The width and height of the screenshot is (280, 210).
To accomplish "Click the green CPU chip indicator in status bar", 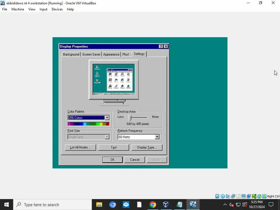I will click(254, 196).
